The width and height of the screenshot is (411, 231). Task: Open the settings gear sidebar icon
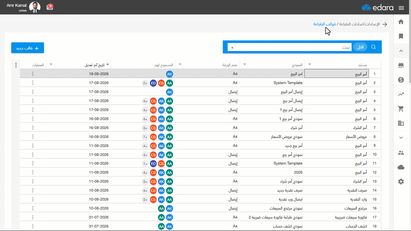401,182
